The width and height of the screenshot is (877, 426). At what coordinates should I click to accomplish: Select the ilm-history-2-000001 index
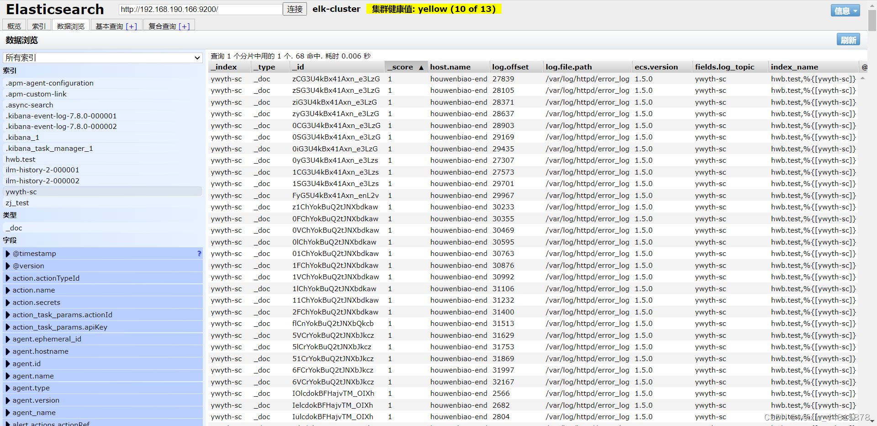103,170
